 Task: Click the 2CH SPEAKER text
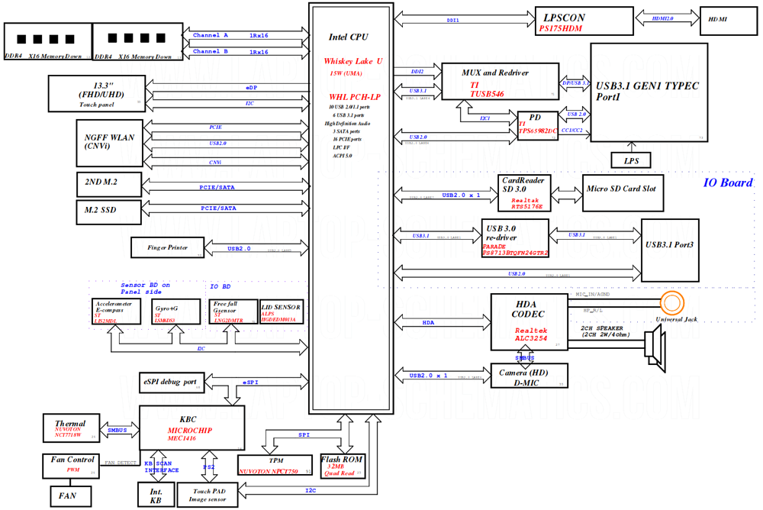coord(601,328)
